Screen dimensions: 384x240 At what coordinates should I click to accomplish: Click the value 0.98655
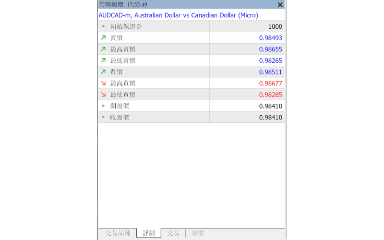(x=271, y=49)
